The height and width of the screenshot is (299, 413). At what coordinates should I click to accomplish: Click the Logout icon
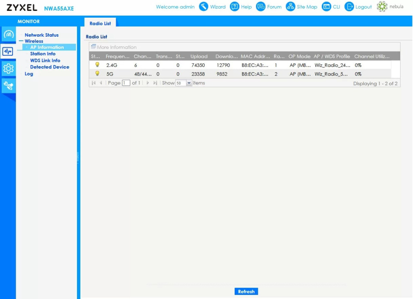tap(349, 6)
